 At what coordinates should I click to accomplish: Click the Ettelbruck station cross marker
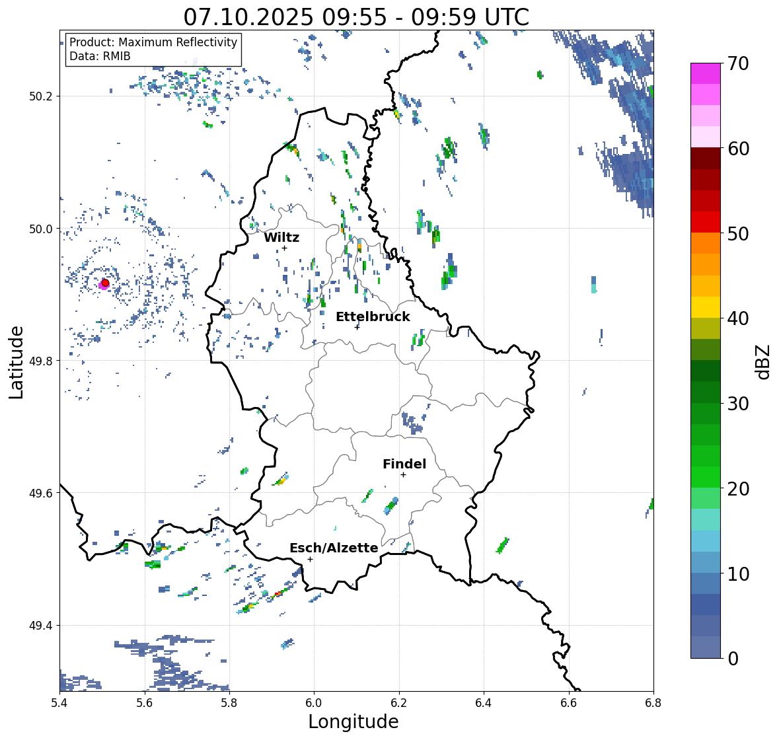pos(357,327)
